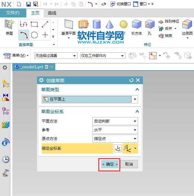Collapse the 草图坐标系 section
The image size is (194, 196).
(x=137, y=111)
